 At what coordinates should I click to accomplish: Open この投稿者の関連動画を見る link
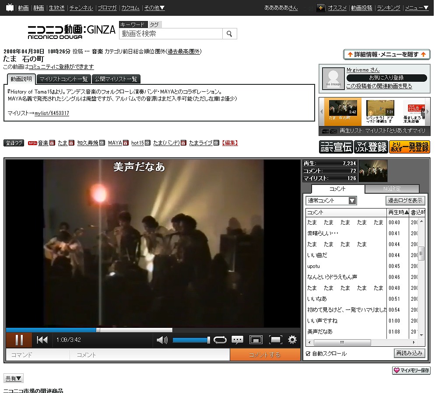[379, 86]
